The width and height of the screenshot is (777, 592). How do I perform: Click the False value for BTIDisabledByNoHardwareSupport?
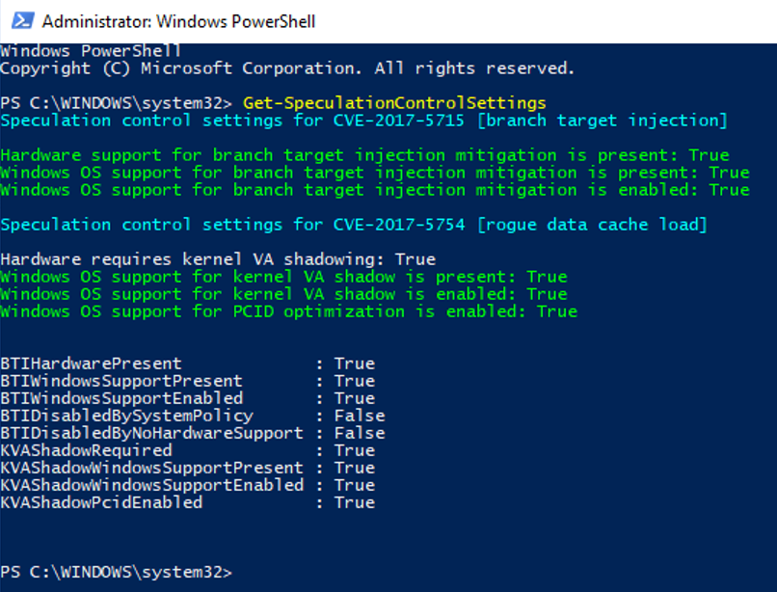(360, 433)
